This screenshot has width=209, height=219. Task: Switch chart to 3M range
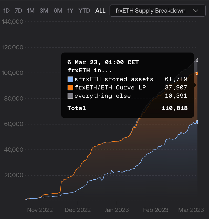[x=44, y=11]
